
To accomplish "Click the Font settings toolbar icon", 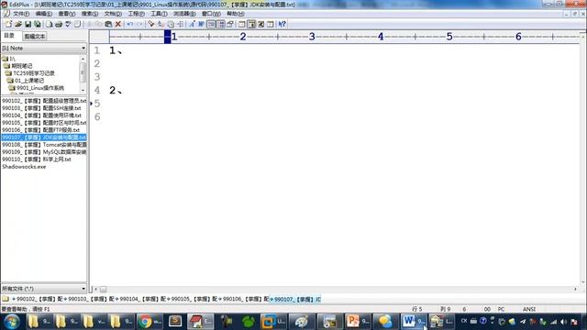I will tap(192, 24).
